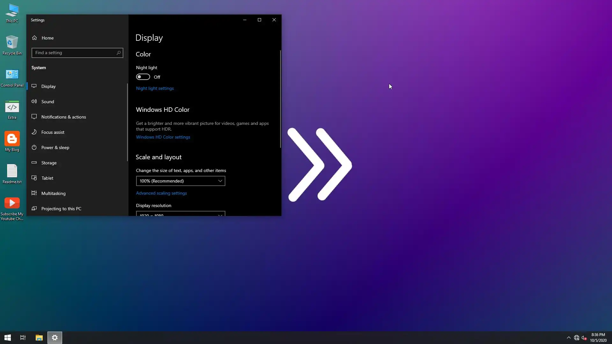Click the Find a setting field
Viewport: 612px width, 344px height.
pos(74,53)
